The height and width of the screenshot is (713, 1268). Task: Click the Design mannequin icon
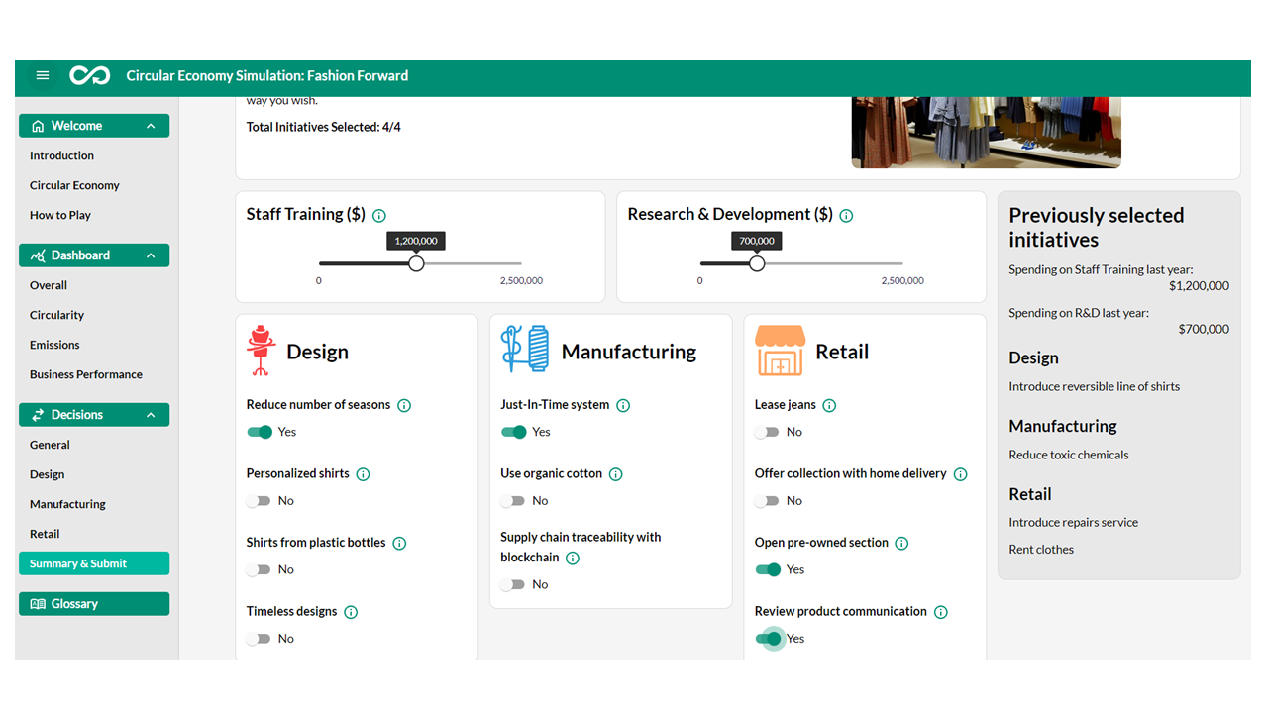[x=262, y=351]
